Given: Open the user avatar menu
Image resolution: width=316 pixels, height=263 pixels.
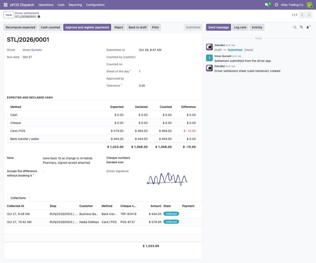Looking at the screenshot, I should (309, 5).
